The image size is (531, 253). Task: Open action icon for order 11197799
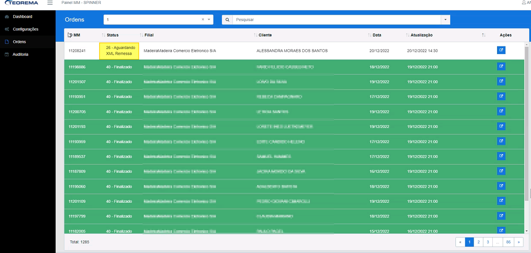click(501, 216)
